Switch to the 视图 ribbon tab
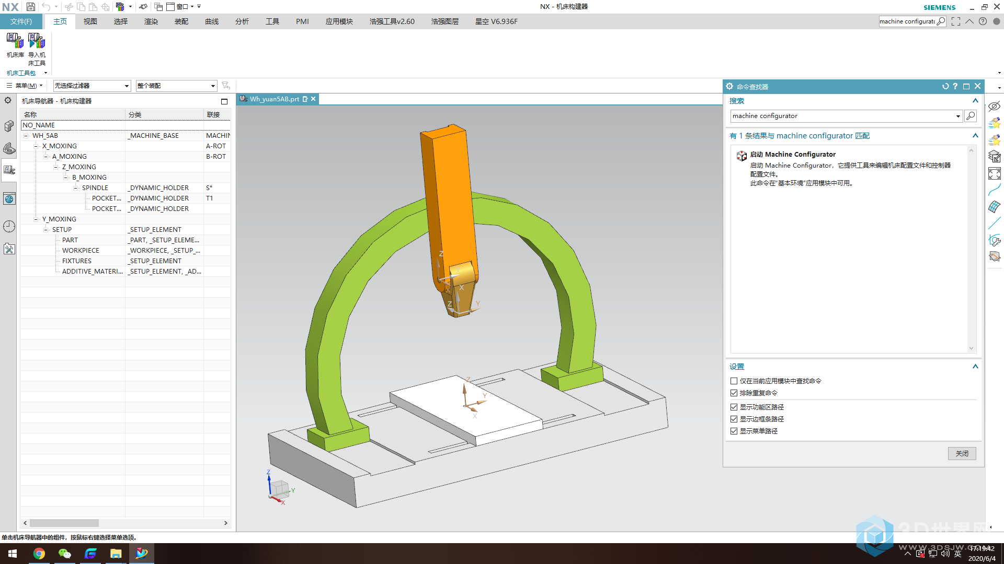Viewport: 1004px width, 564px height. coord(90,21)
